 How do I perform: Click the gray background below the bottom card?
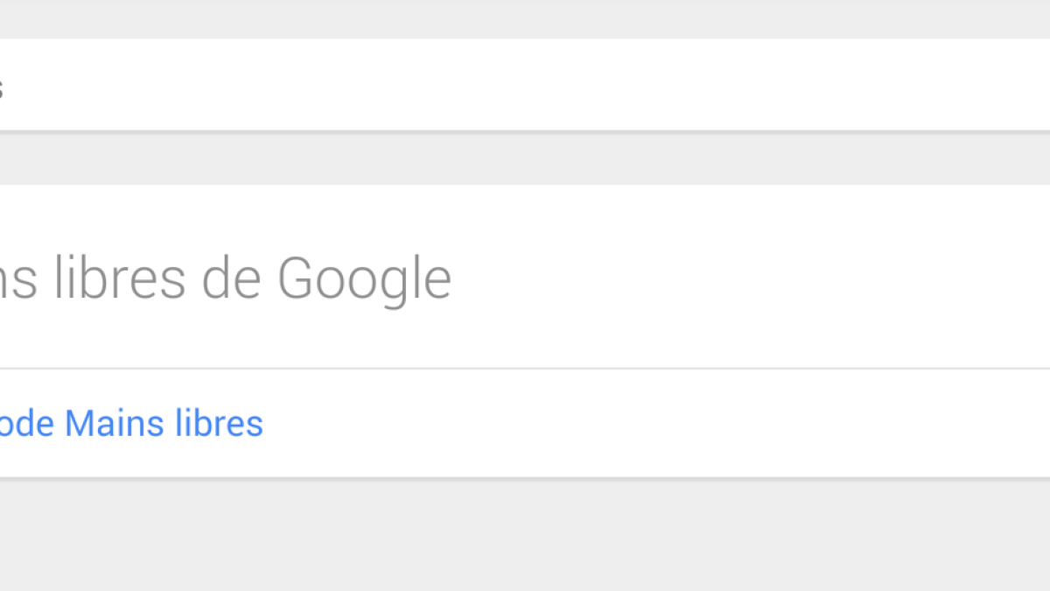pos(525,534)
